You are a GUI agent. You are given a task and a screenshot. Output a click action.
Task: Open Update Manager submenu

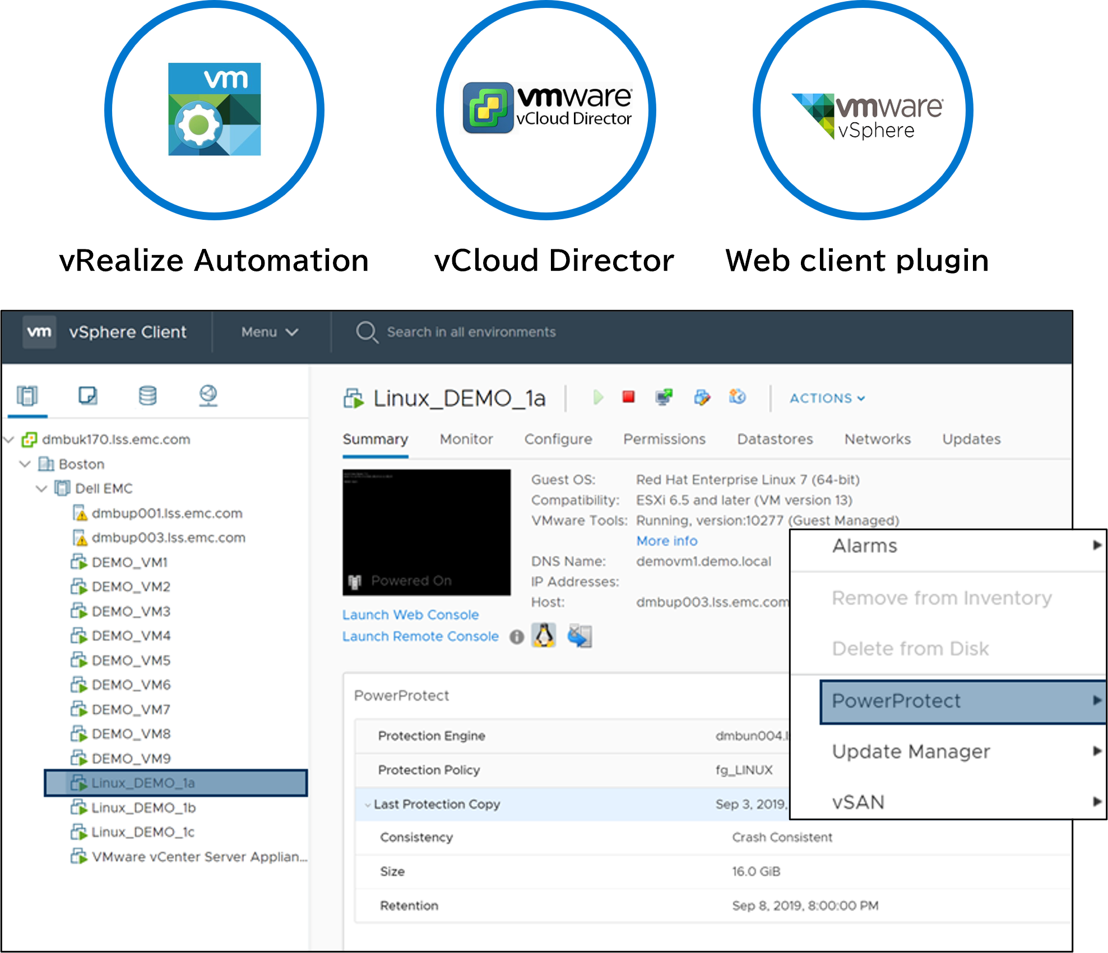[x=948, y=752]
